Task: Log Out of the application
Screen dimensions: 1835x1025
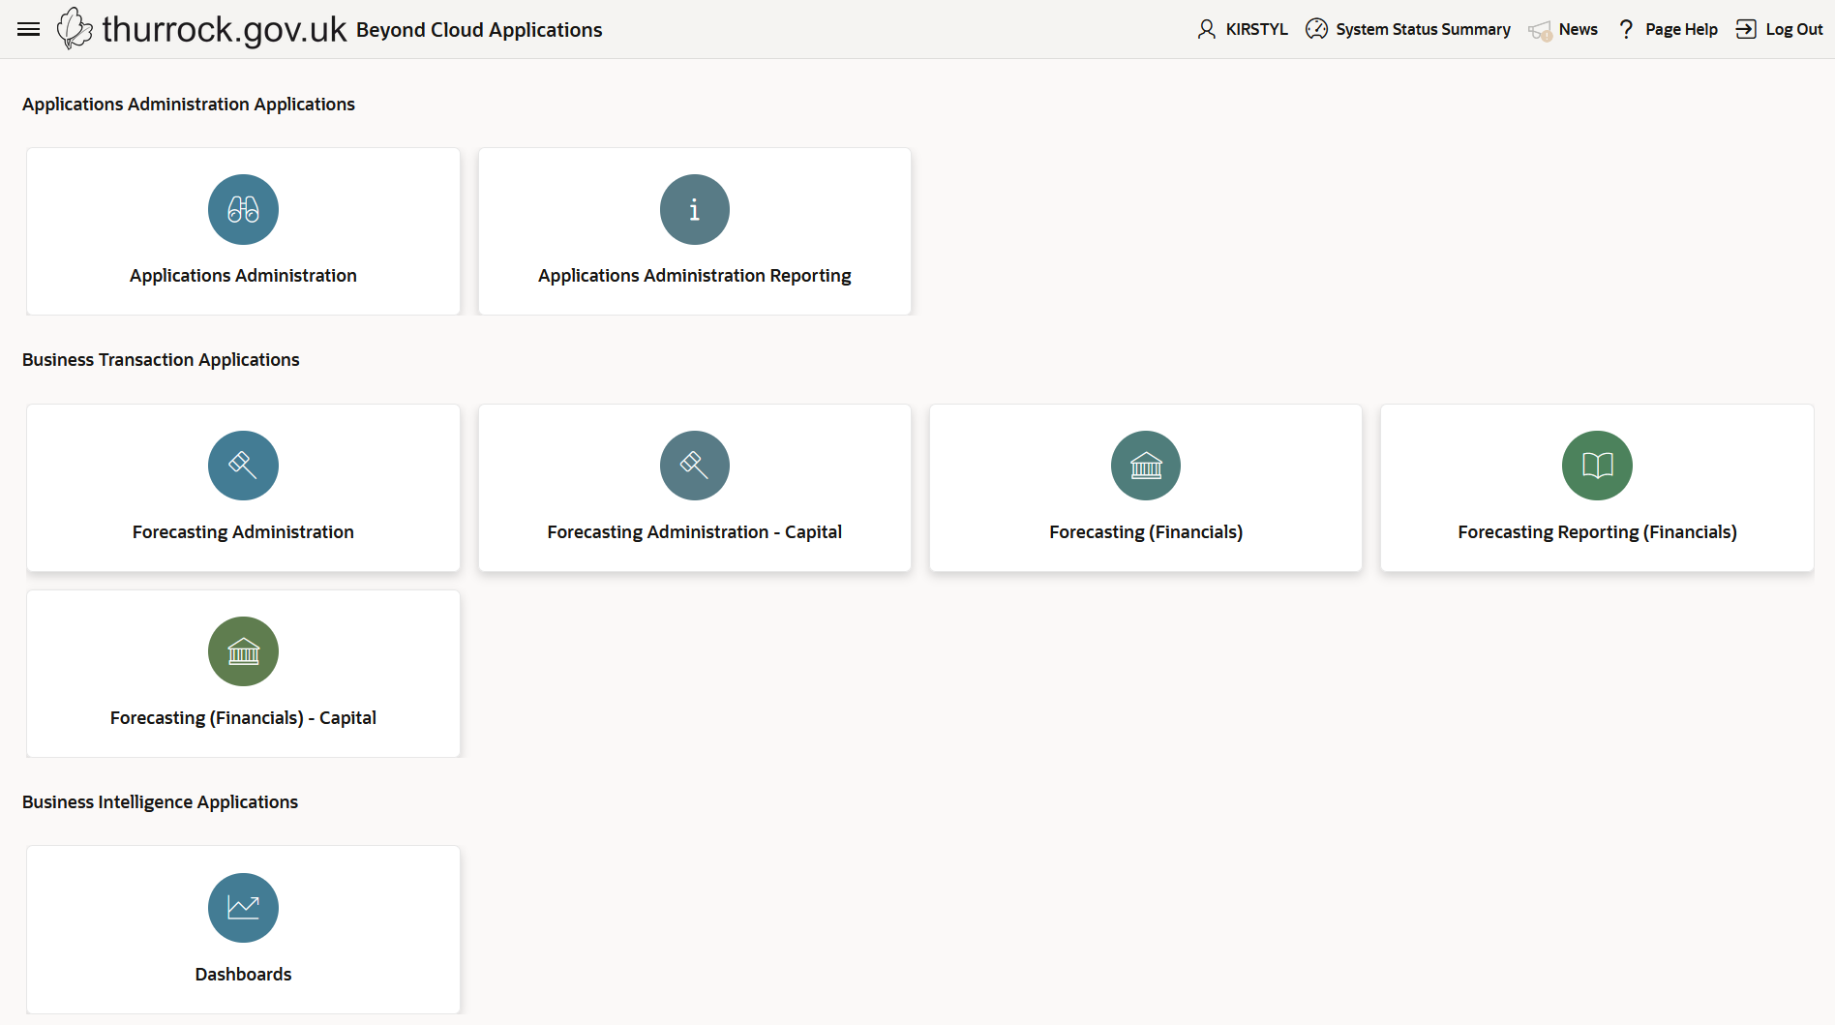Action: click(1780, 29)
